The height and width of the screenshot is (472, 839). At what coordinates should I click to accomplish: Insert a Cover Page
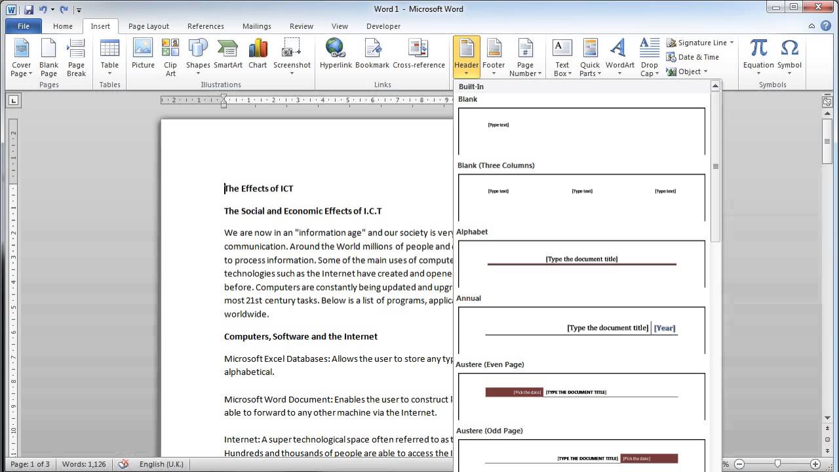click(21, 58)
